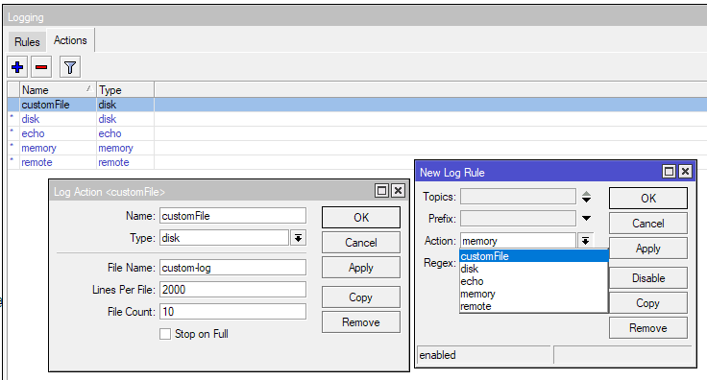Remove the new log rule
Screen dimensions: 707x380
click(648, 328)
